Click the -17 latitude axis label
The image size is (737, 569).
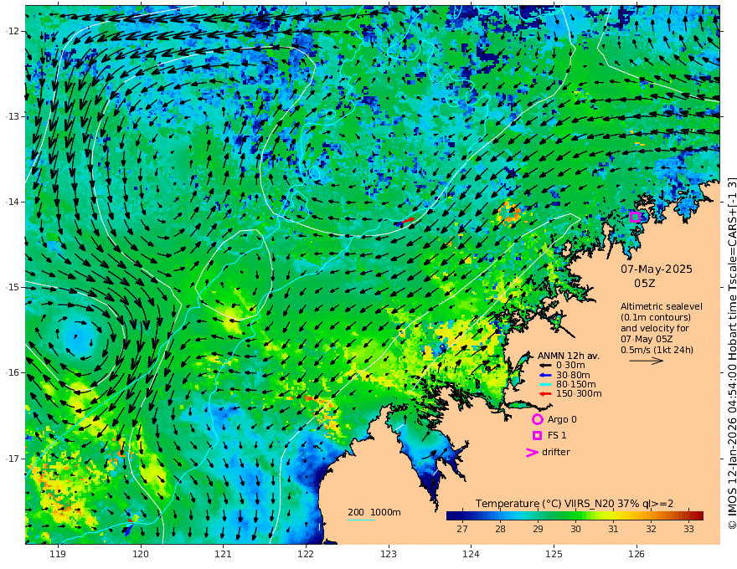pyautogui.click(x=13, y=459)
